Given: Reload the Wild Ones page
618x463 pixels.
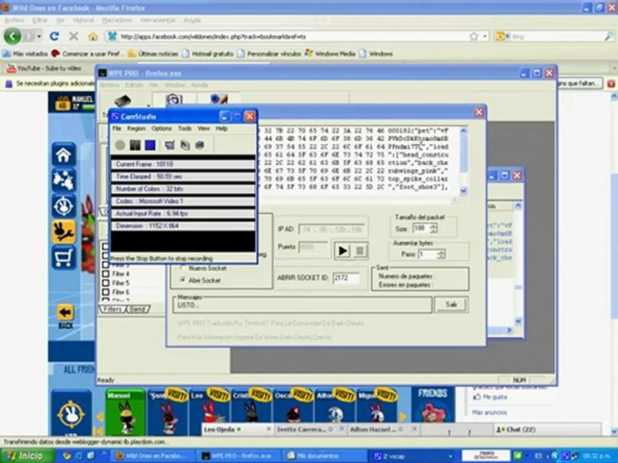Looking at the screenshot, I should tap(54, 36).
